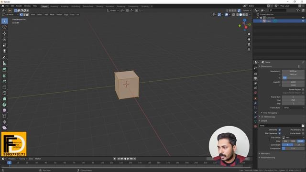Image resolution: width=306 pixels, height=172 pixels.
Task: Open the viewport Options dropdown
Action: coord(247,11)
